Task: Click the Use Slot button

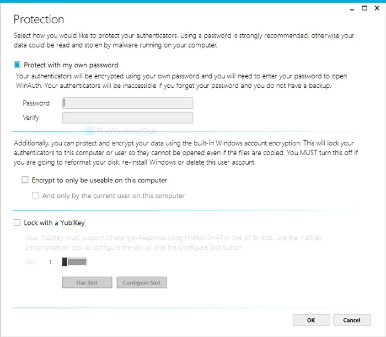Action: 87,282
